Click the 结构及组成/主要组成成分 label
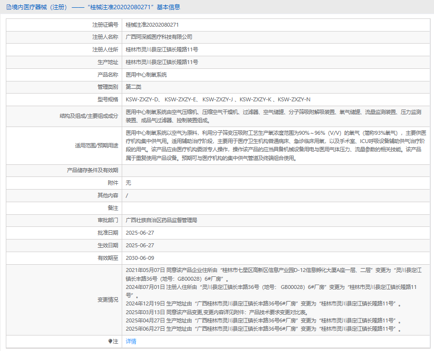434x351 pixels. click(x=89, y=116)
